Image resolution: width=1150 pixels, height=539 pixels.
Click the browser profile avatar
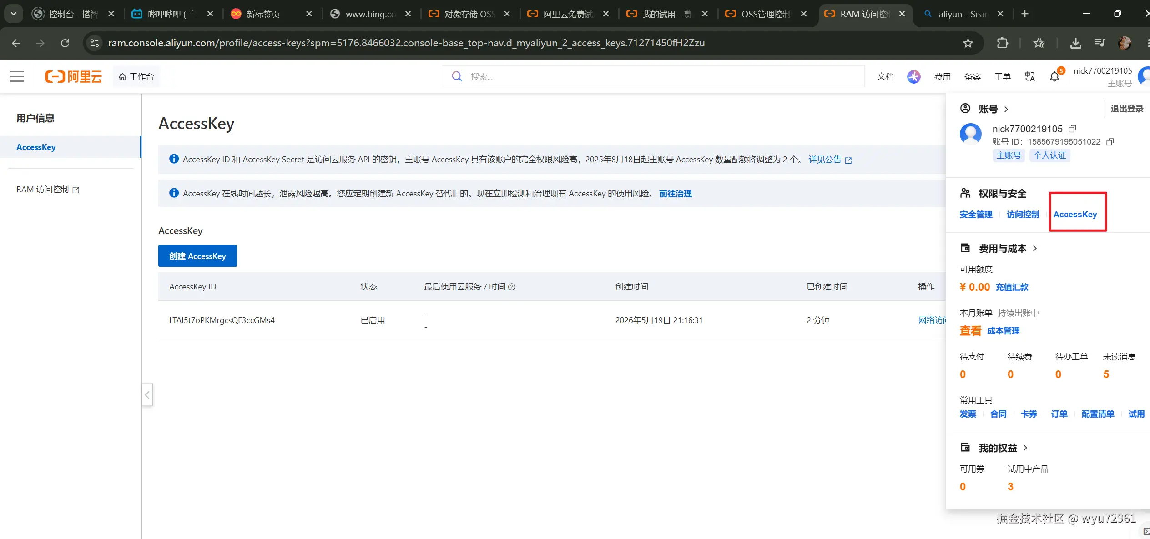(x=1125, y=43)
